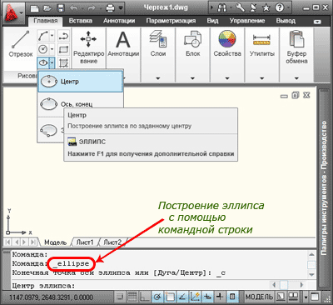333x305 pixels.
Task: Open the Редактирование panel button
Action: click(88, 47)
